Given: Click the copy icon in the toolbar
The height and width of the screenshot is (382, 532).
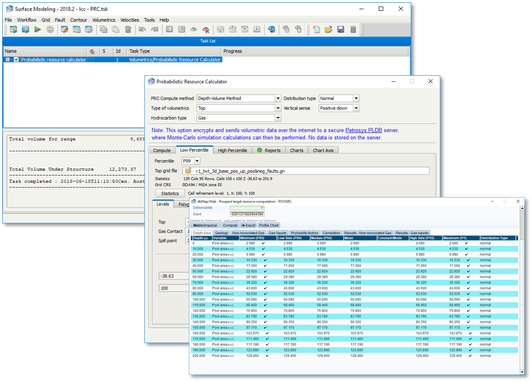Looking at the screenshot, I should tap(104, 30).
